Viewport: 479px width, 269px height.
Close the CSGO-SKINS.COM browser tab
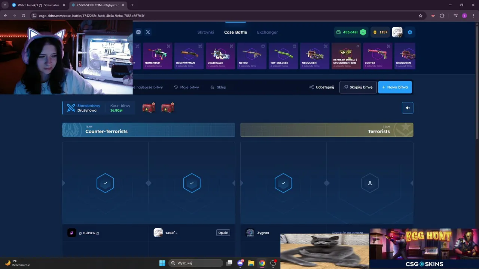[x=123, y=5]
